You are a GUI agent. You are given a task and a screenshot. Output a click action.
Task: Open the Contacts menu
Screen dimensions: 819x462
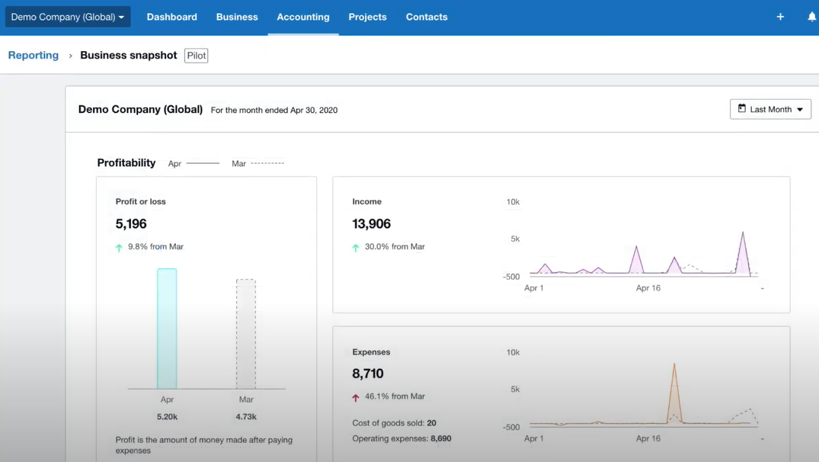pos(427,17)
